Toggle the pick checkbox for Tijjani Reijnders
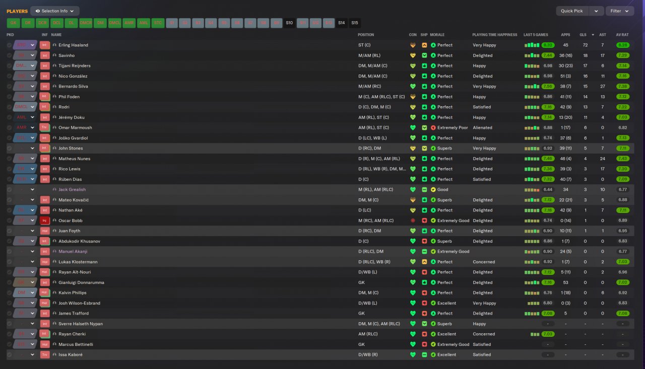 click(9, 66)
